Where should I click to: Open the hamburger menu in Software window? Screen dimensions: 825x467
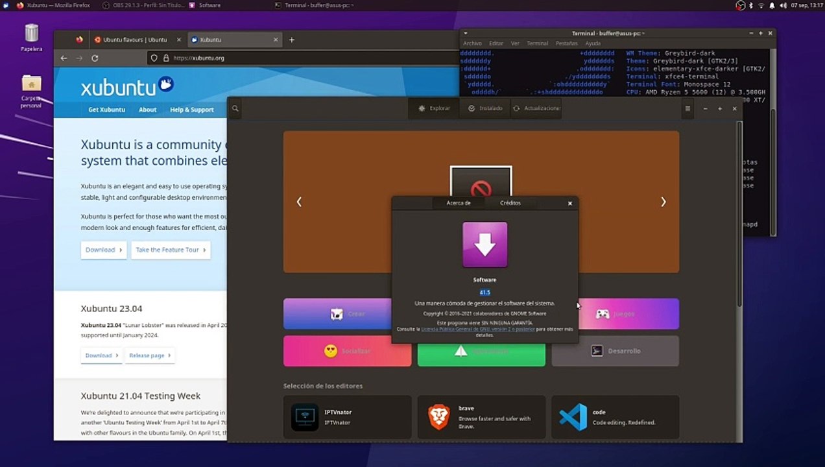687,108
